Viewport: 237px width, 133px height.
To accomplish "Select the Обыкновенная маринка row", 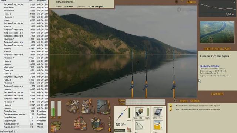I will 24,115.
